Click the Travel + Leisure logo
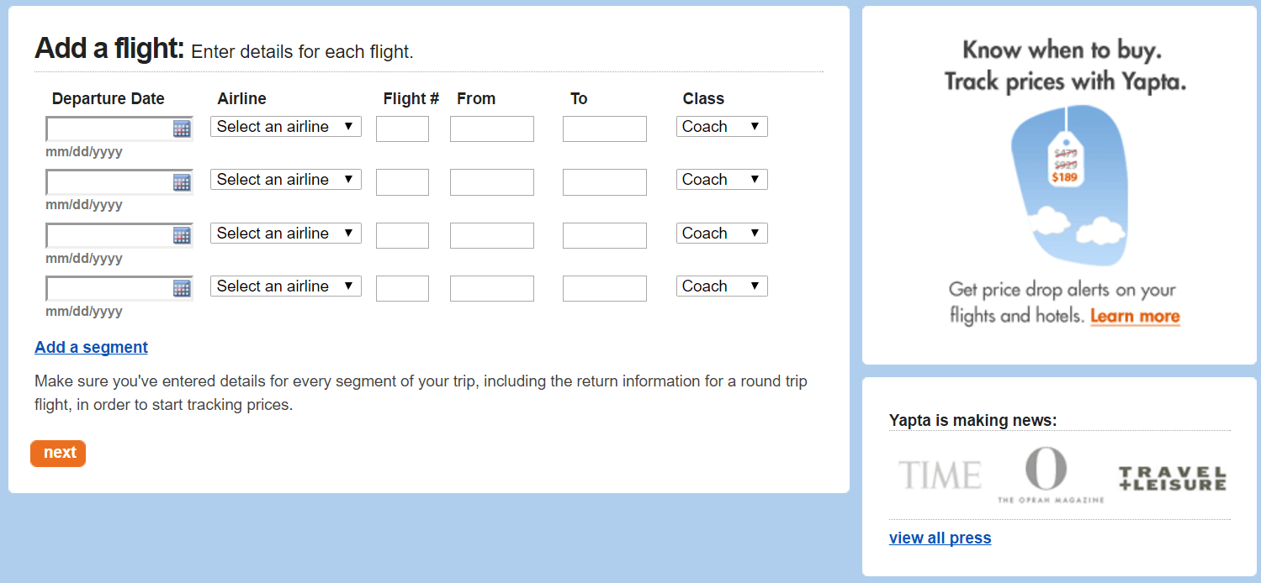 [1172, 479]
